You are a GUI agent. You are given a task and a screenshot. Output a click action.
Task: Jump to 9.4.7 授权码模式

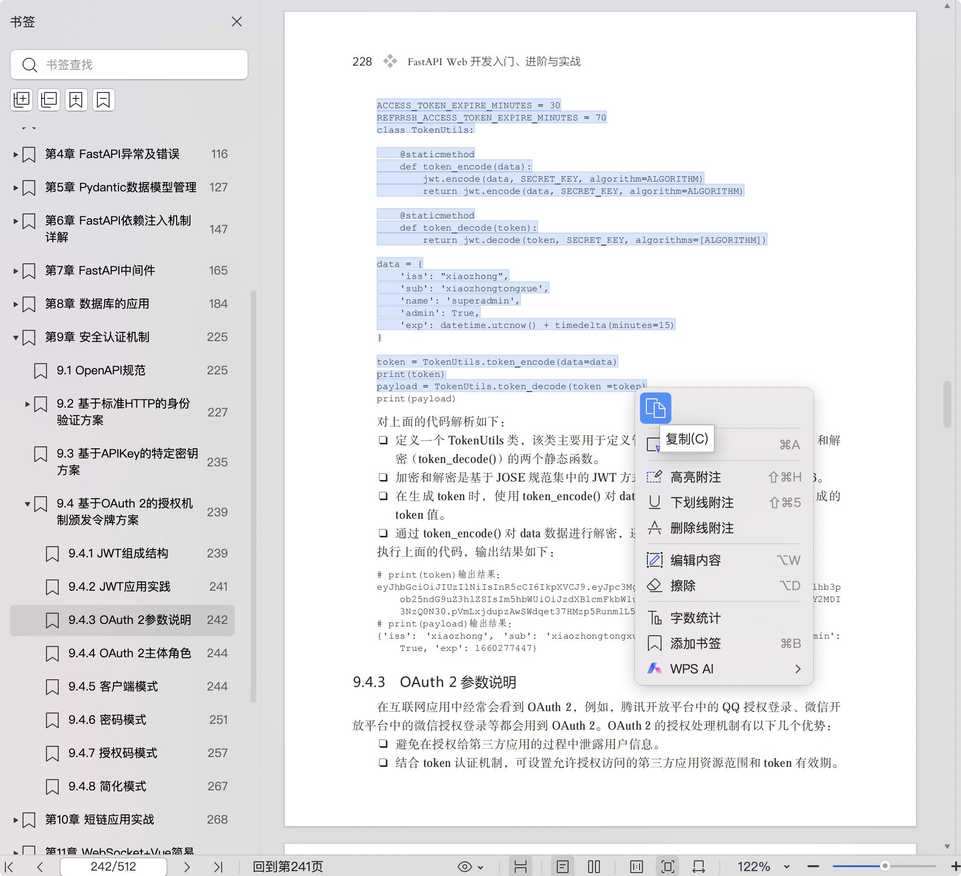tap(122, 753)
